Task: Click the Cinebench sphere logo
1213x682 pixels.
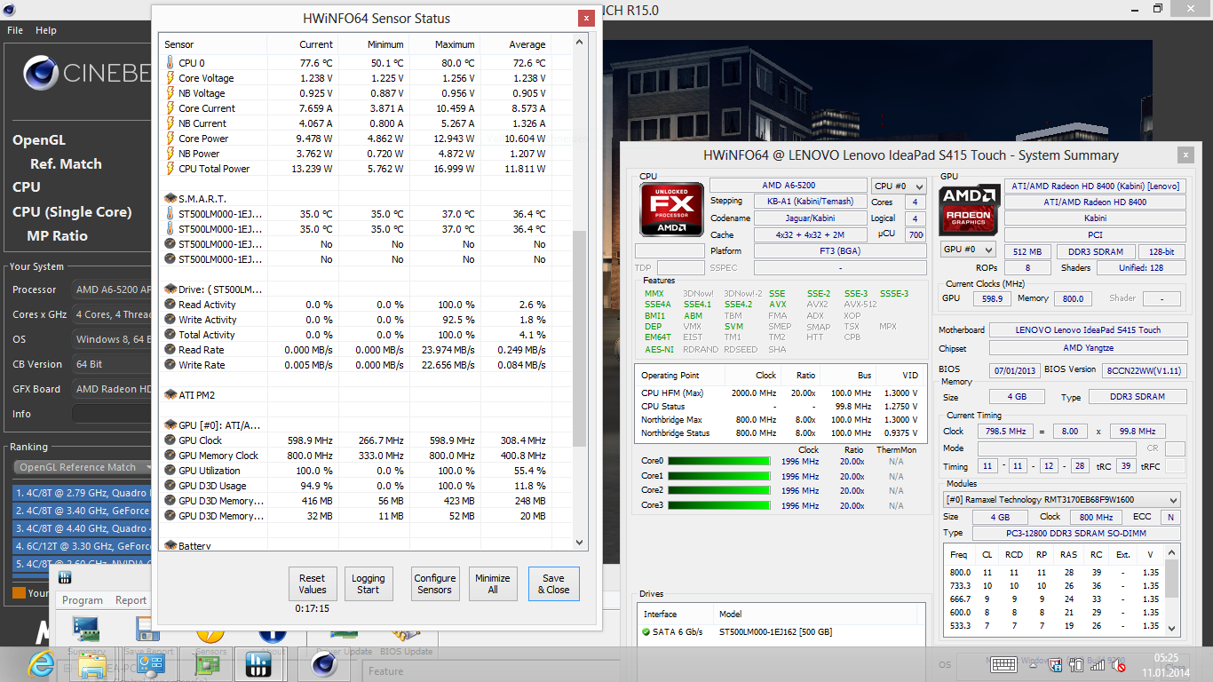Action: [x=40, y=73]
